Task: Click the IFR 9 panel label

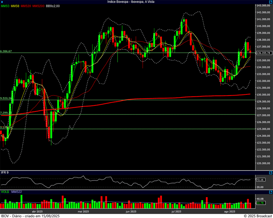Action: (5, 173)
